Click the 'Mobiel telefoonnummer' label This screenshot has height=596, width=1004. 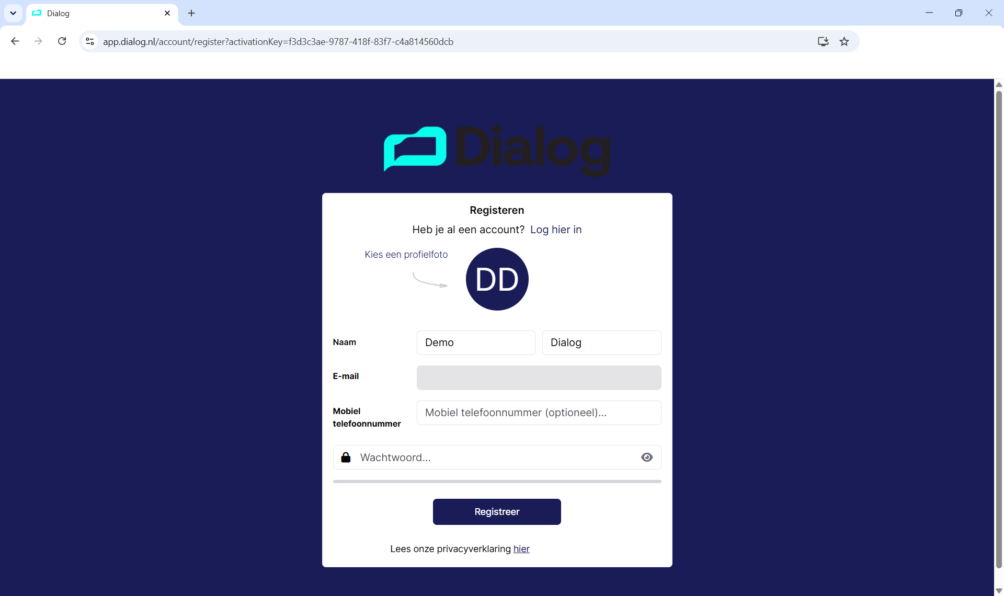point(367,417)
